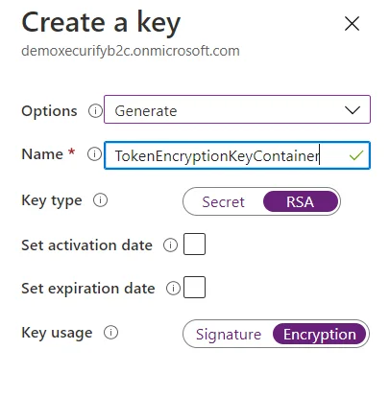Select Encryption for Key usage
390x420 pixels.
pyautogui.click(x=320, y=335)
